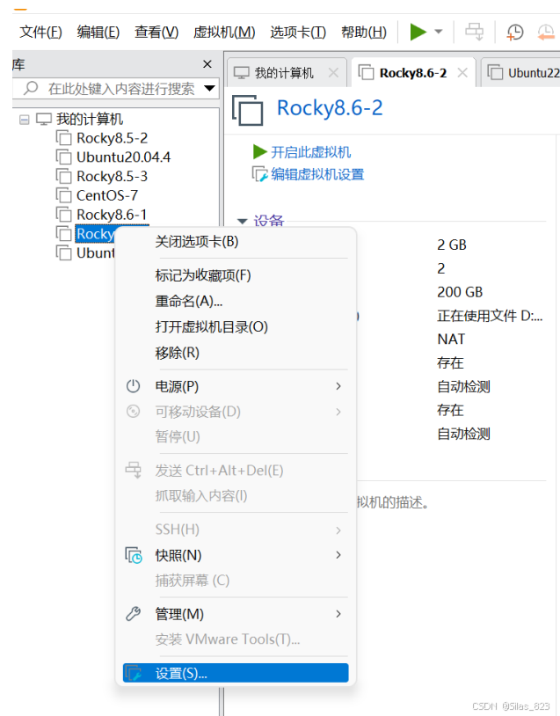The width and height of the screenshot is (560, 716).
Task: Select Rocky8.6-1 in the library
Action: pos(112,216)
